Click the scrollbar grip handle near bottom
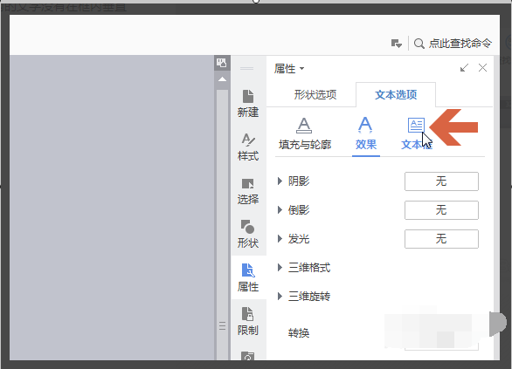This screenshot has width=512, height=369. coord(223,325)
